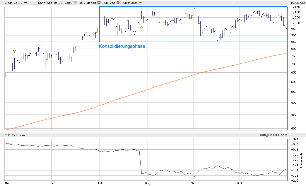The height and width of the screenshot is (186, 306).
Task: Click the 1,050 price axis label
Action: (x=295, y=18)
